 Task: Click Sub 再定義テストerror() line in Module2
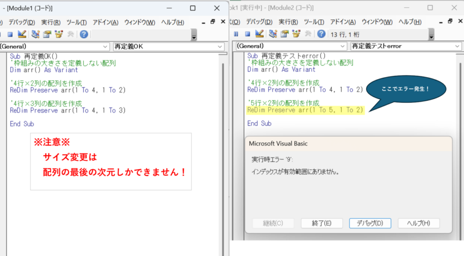click(x=286, y=56)
